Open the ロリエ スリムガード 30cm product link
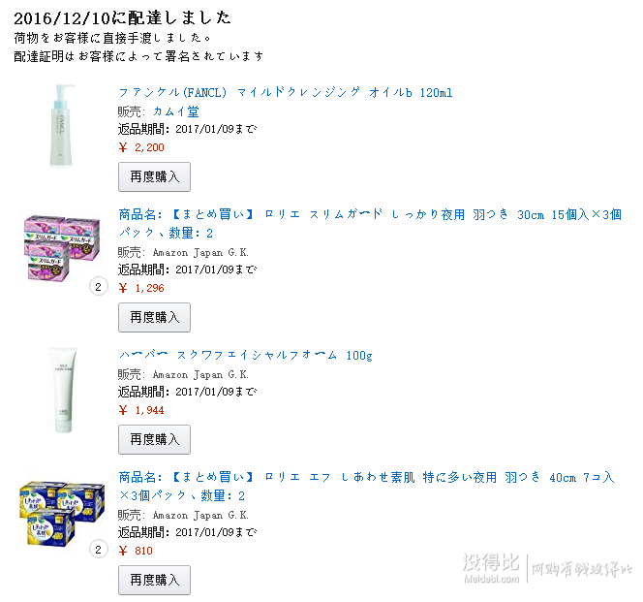This screenshot has height=602, width=643. 370,223
